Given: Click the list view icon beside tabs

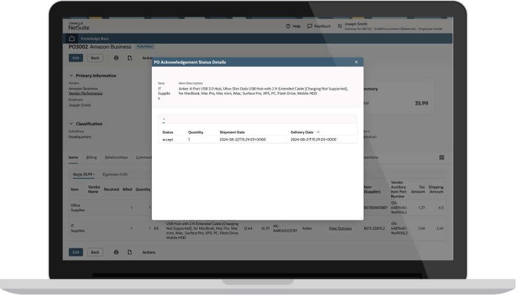Looking at the screenshot, I should 442,158.
